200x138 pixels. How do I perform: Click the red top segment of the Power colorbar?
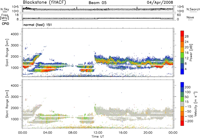[182, 34]
